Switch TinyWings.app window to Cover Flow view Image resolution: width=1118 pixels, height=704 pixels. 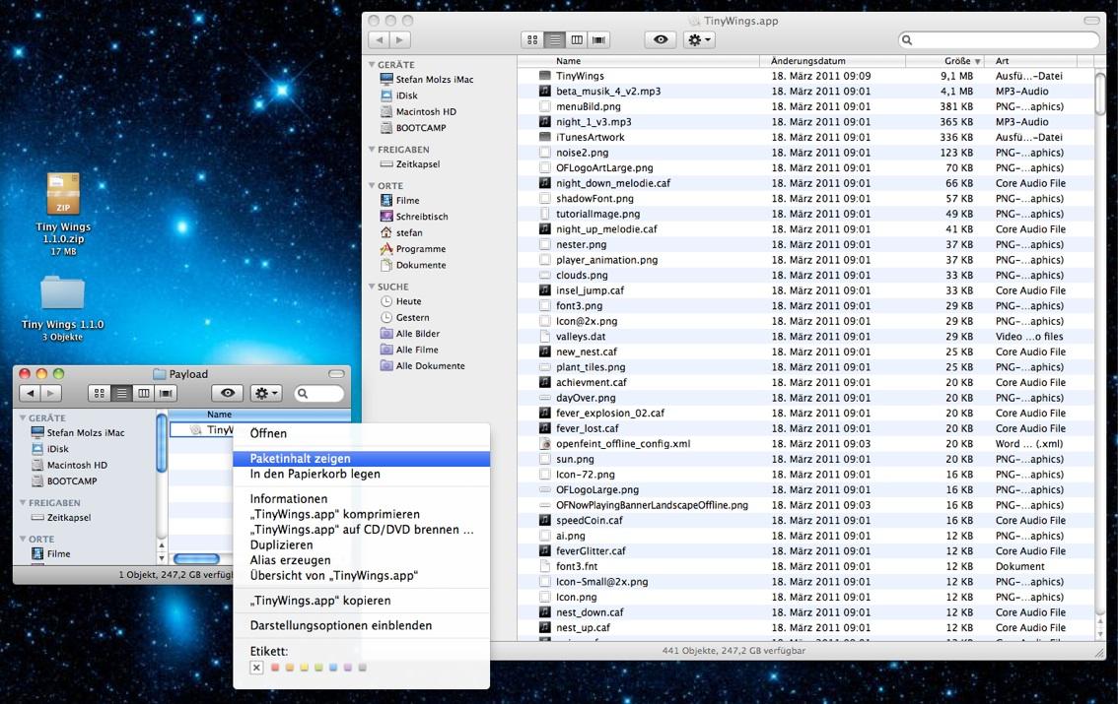click(598, 39)
